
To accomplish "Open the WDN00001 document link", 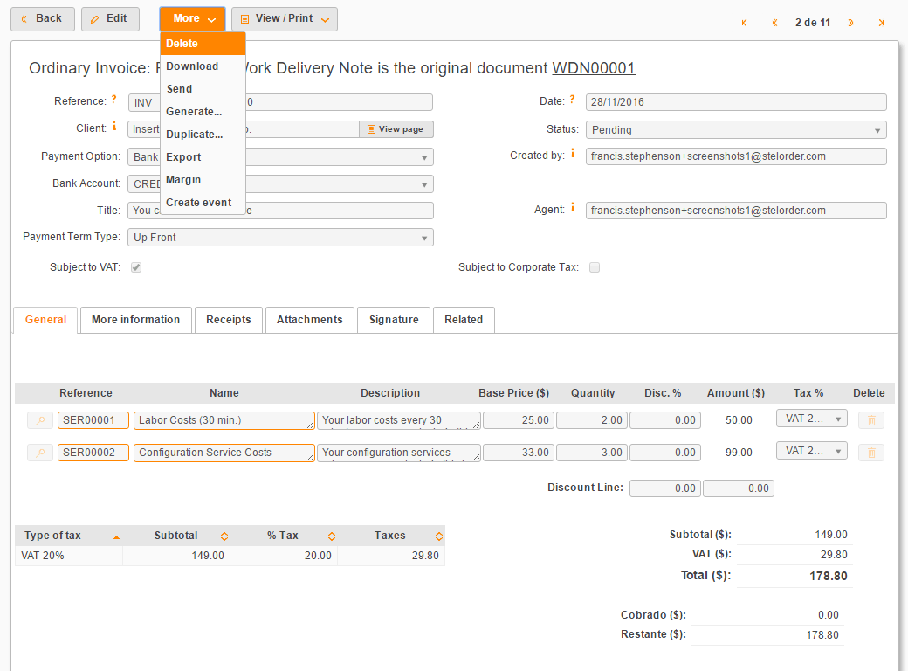I will 594,68.
